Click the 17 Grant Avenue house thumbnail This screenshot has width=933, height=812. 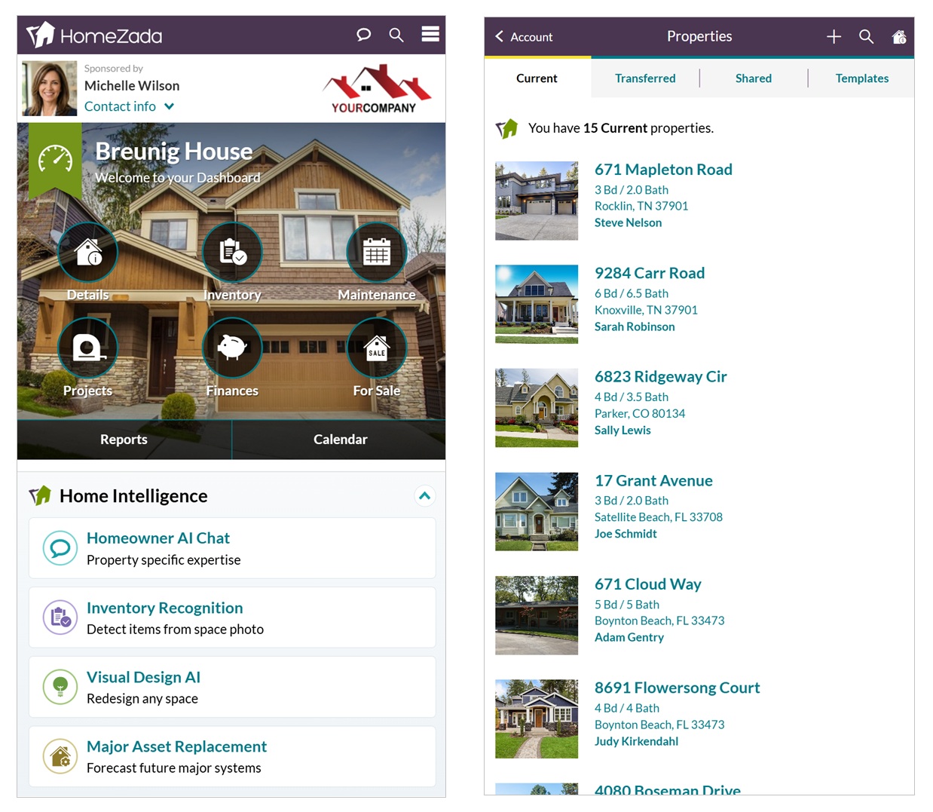coord(537,511)
